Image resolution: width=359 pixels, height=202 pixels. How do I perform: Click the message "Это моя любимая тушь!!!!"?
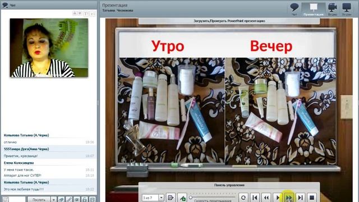click(24, 190)
